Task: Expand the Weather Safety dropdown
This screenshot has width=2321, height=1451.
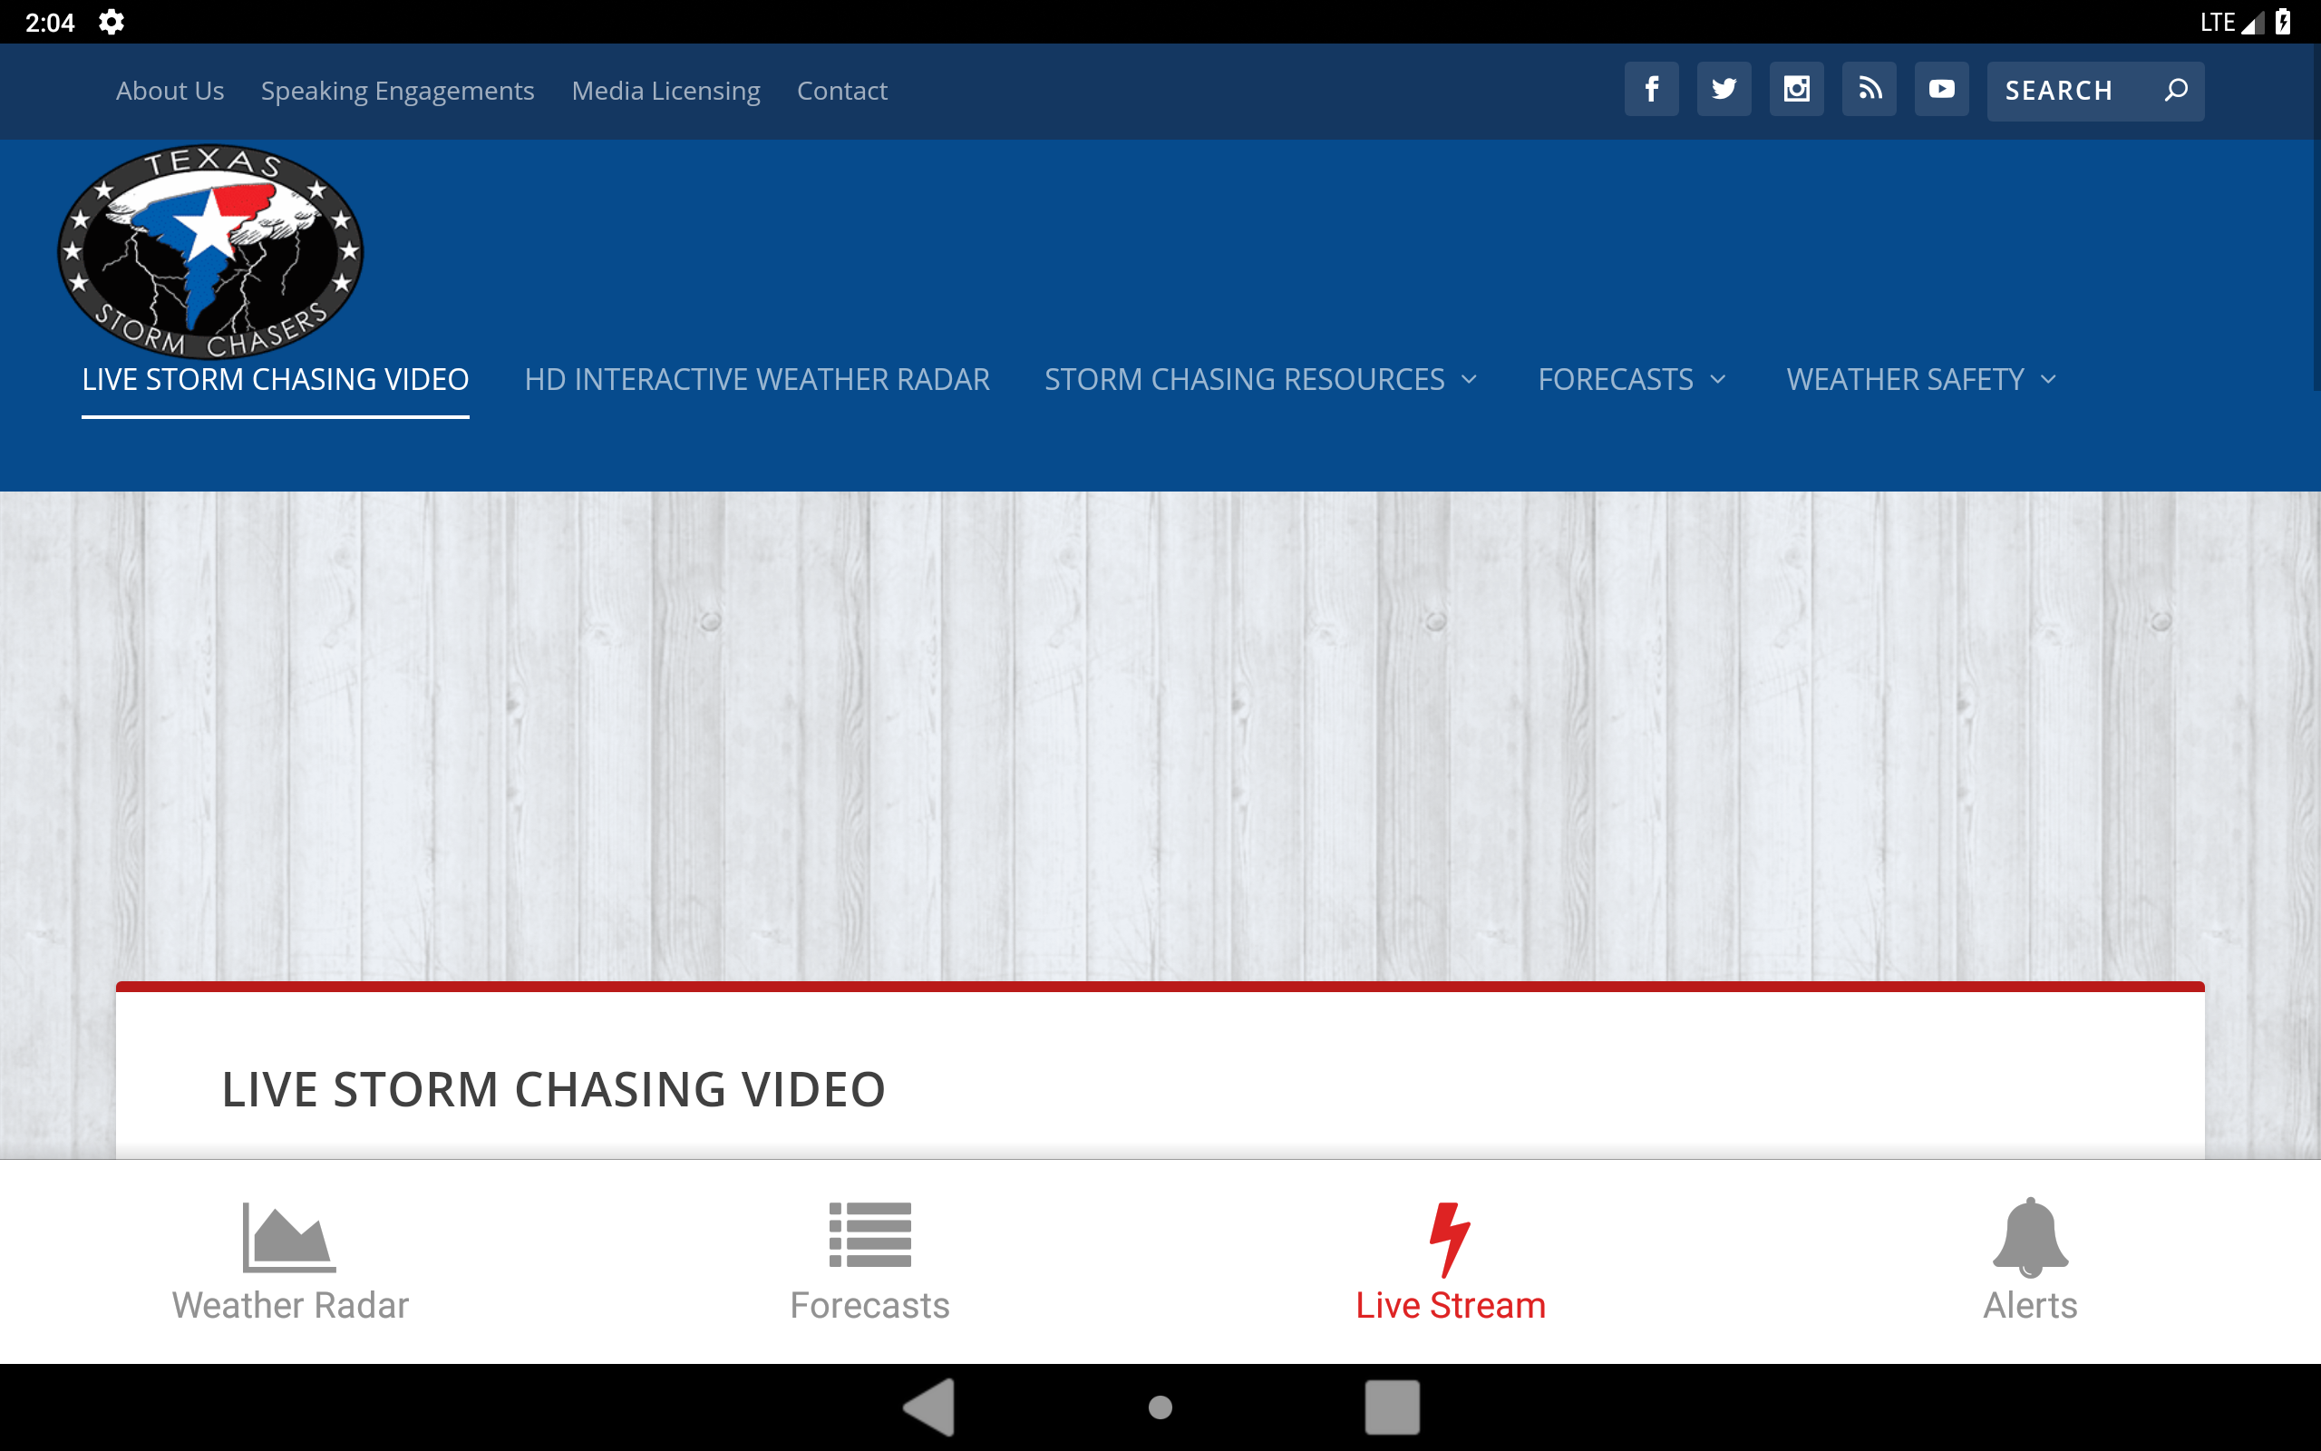Action: (x=1921, y=380)
